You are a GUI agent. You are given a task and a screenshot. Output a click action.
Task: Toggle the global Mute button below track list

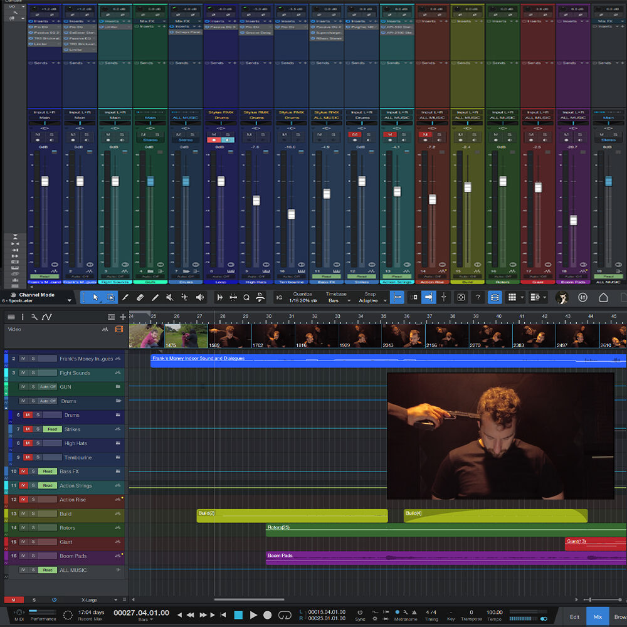click(14, 600)
